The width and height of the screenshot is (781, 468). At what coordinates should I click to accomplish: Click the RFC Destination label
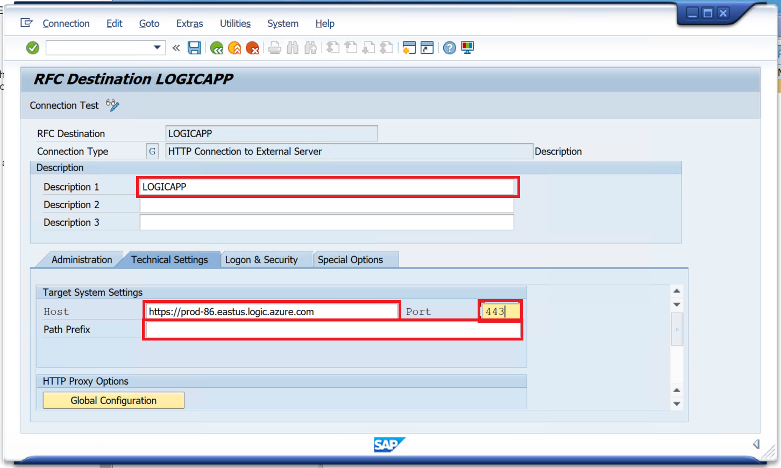71,133
